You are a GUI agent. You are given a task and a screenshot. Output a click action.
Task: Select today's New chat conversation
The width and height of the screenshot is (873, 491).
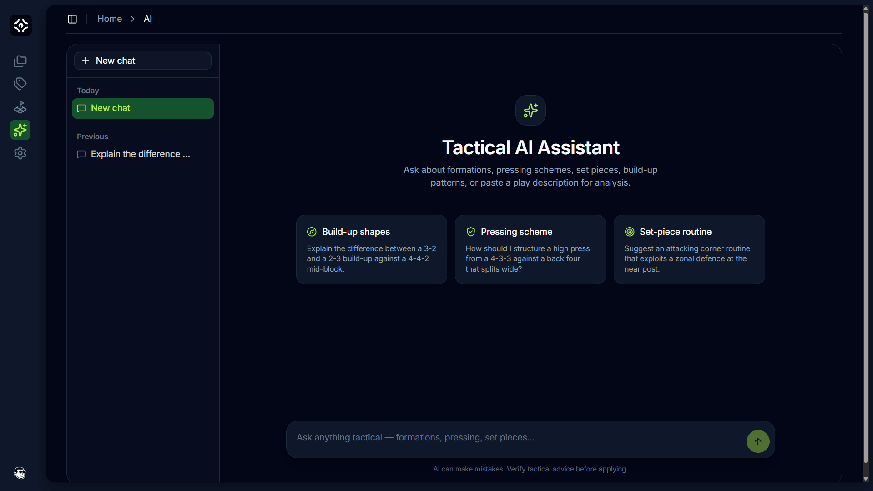(143, 108)
